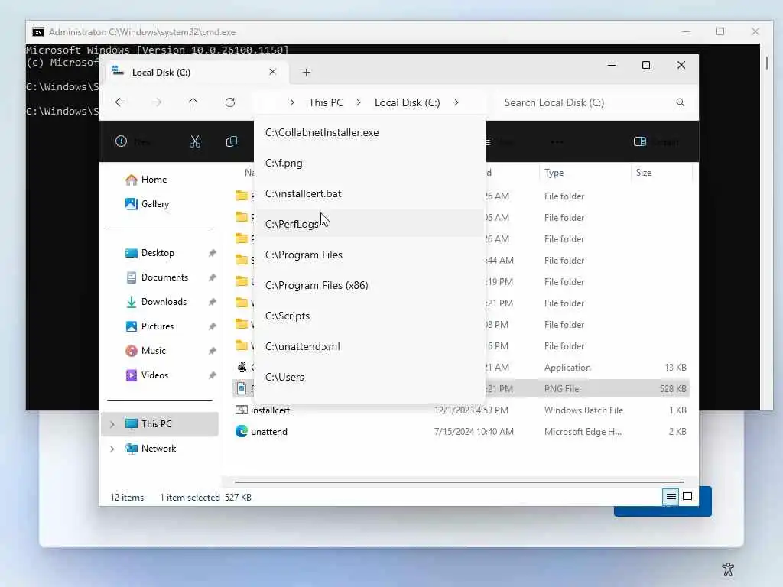Choose C:\Program Files from dropdown list
The image size is (783, 587).
click(x=370, y=255)
